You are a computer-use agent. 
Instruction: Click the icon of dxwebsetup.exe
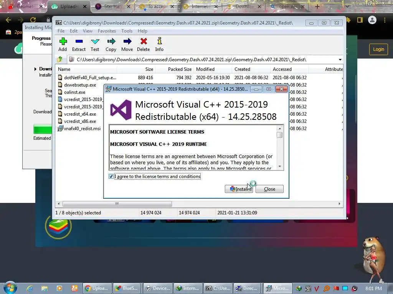pyautogui.click(x=60, y=85)
